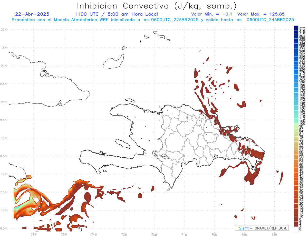The image size is (308, 238).
Task: Click the "19N" latitude label
Action: [x=4, y=138]
